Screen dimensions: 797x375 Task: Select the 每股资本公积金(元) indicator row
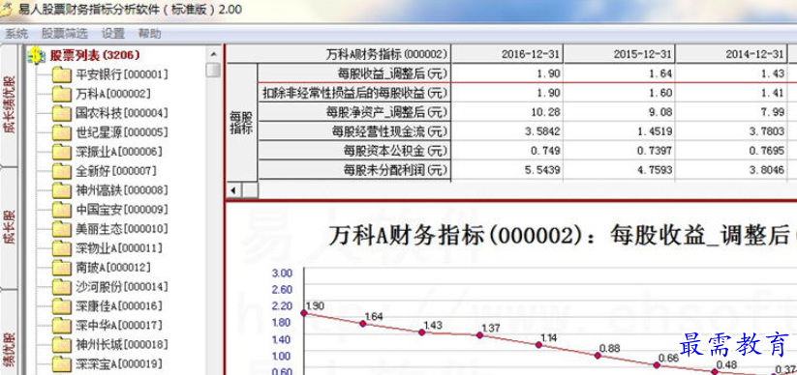[x=354, y=151]
